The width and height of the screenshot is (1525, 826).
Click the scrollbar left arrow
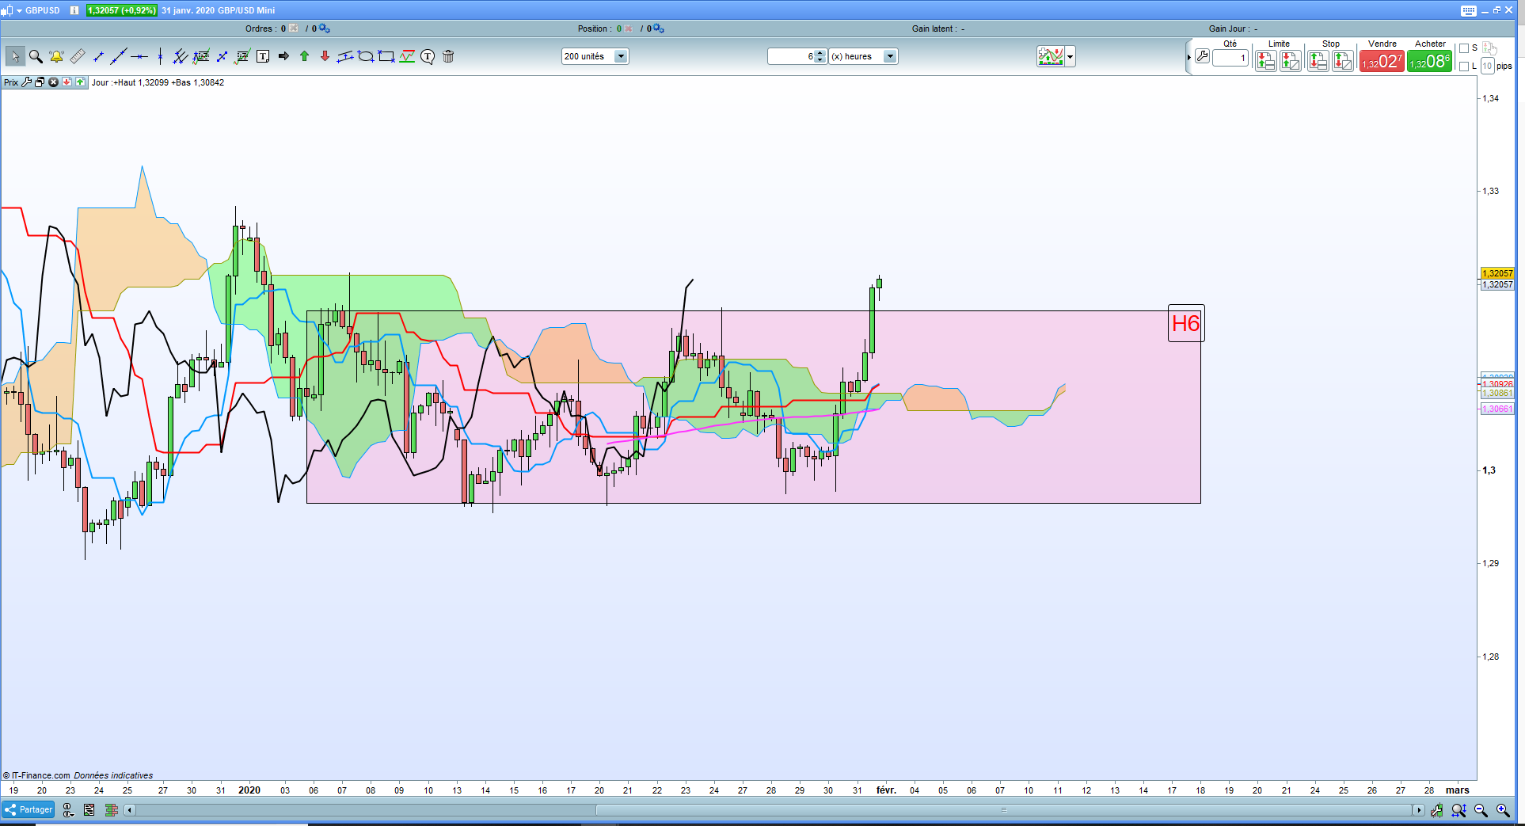click(x=130, y=810)
